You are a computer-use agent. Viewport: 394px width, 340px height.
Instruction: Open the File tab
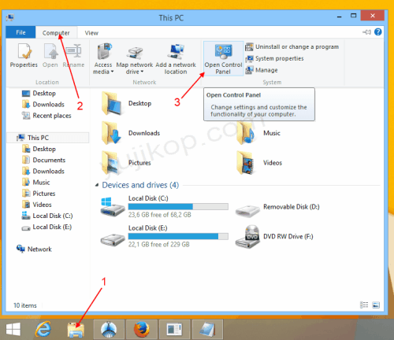20,32
